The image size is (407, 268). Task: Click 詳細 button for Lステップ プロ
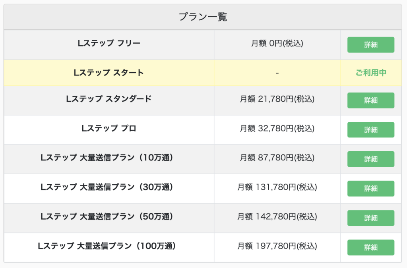click(371, 130)
